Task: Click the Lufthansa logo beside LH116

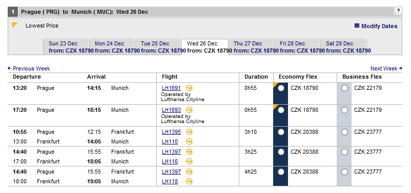Action: 189,161
